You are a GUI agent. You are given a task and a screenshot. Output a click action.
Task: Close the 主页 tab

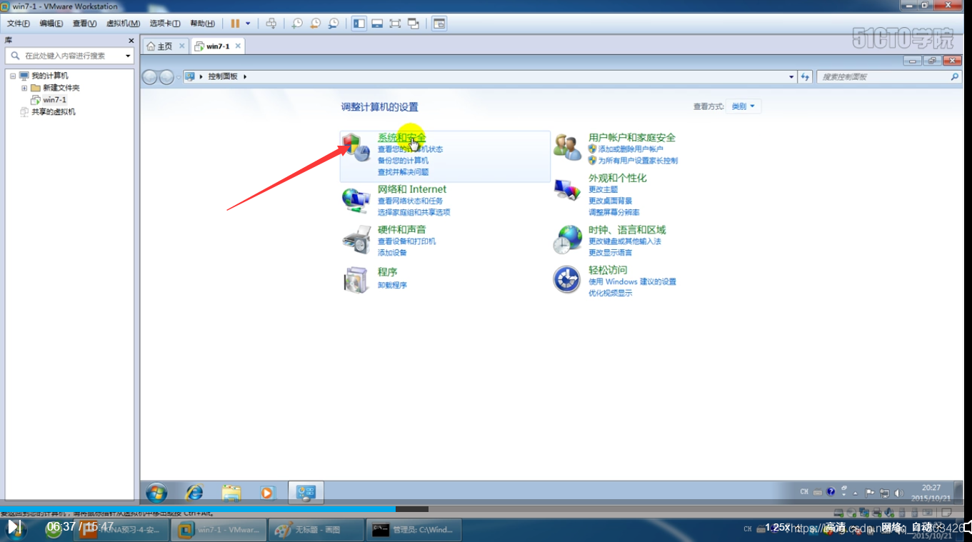[x=181, y=46]
